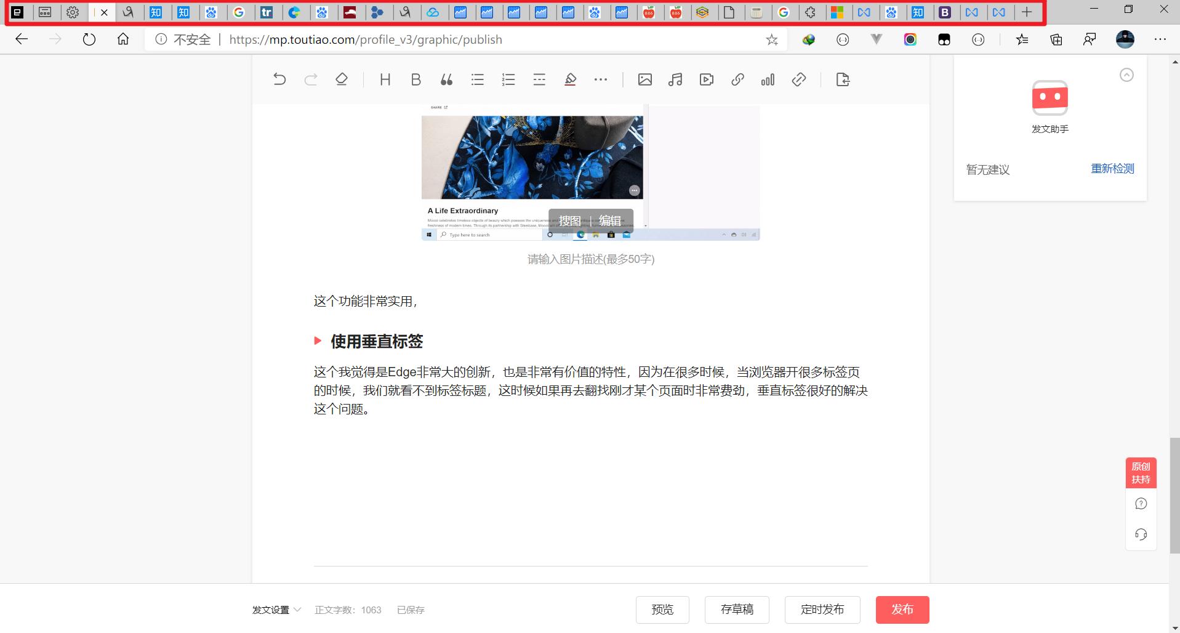
Task: Open the import document icon
Action: click(843, 79)
